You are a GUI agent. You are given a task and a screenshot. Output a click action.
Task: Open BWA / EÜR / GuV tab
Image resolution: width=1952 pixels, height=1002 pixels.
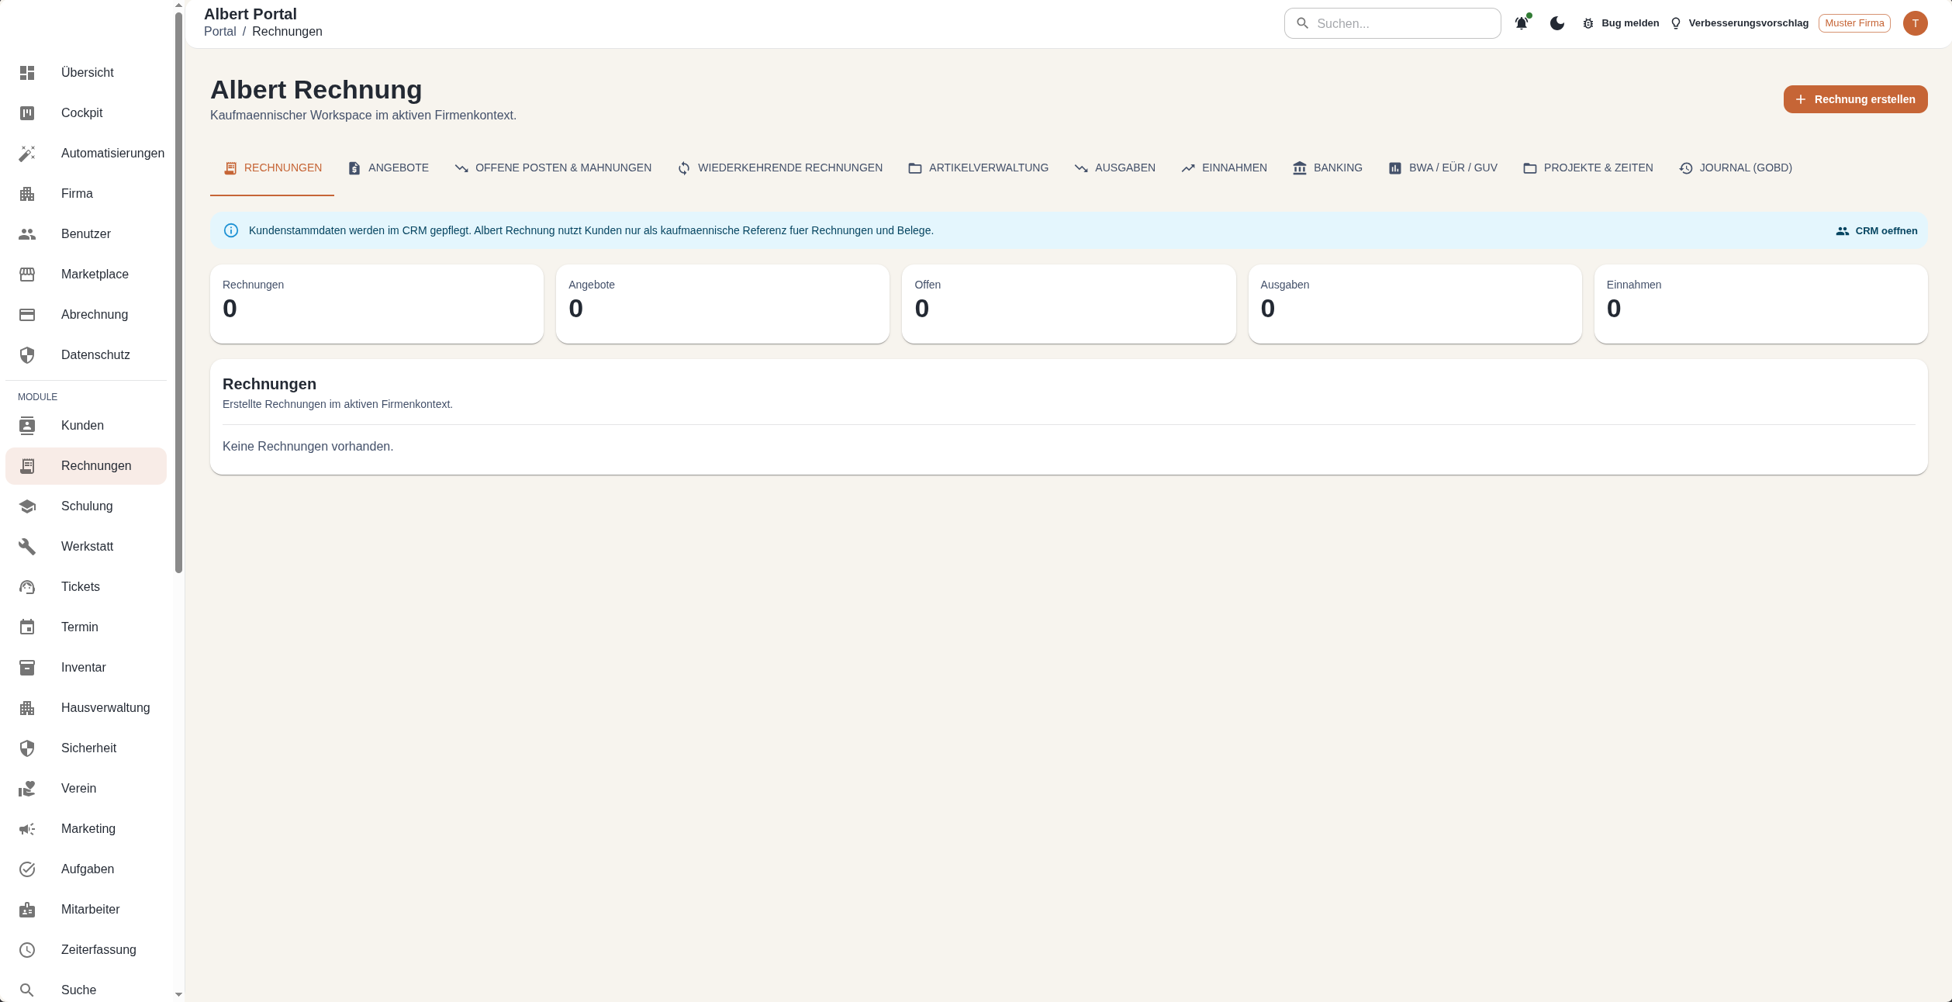(1442, 168)
